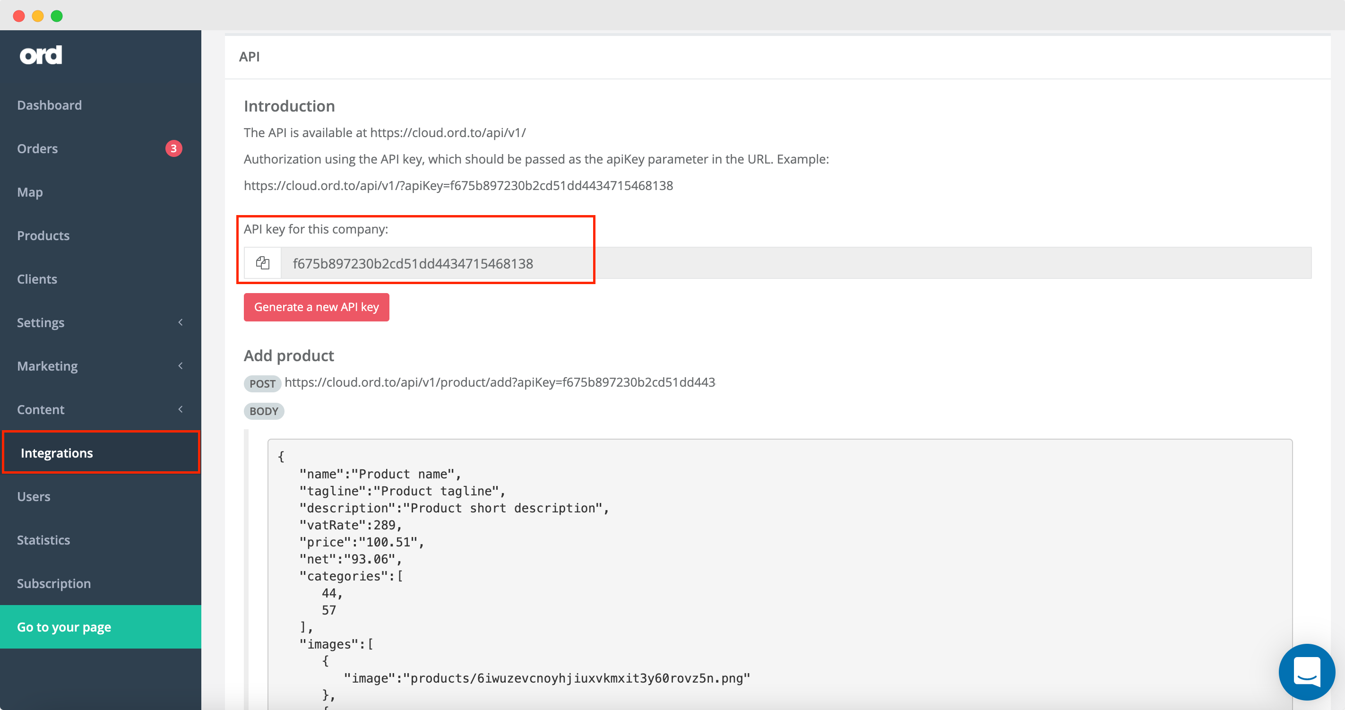Select the Integrations menu item
Screen dimensions: 1345x710
57,453
